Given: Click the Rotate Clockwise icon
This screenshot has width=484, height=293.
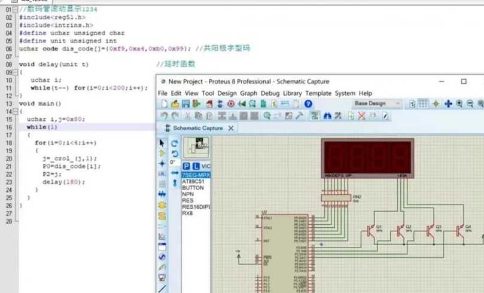Looking at the screenshot, I should click(x=175, y=144).
